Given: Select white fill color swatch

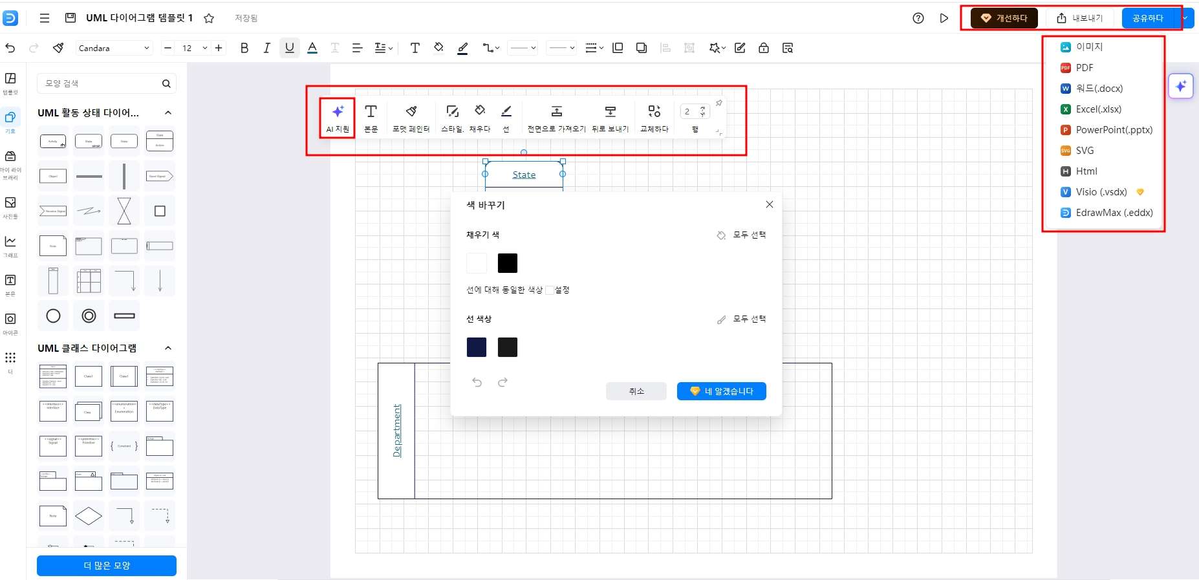Looking at the screenshot, I should point(477,263).
